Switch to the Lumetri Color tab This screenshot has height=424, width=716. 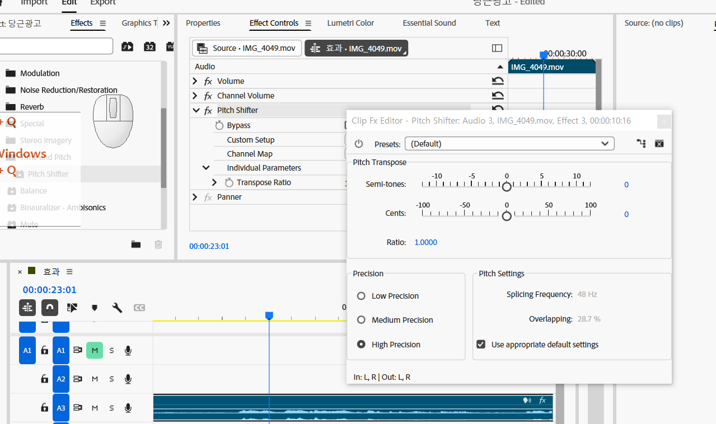pos(350,23)
